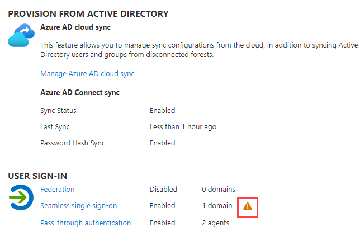Click the '0 domains' text

pyautogui.click(x=219, y=190)
